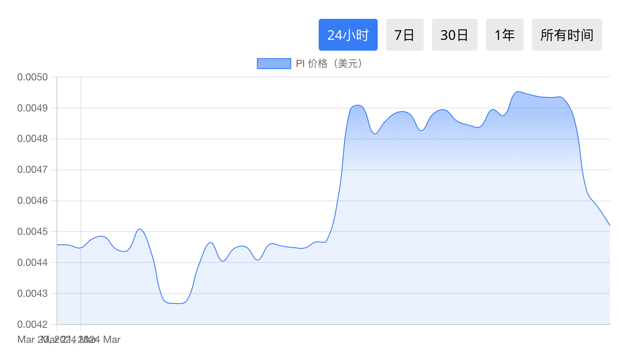Screen dimensions: 619x360
Task: Show the 30日 price history
Action: point(454,35)
